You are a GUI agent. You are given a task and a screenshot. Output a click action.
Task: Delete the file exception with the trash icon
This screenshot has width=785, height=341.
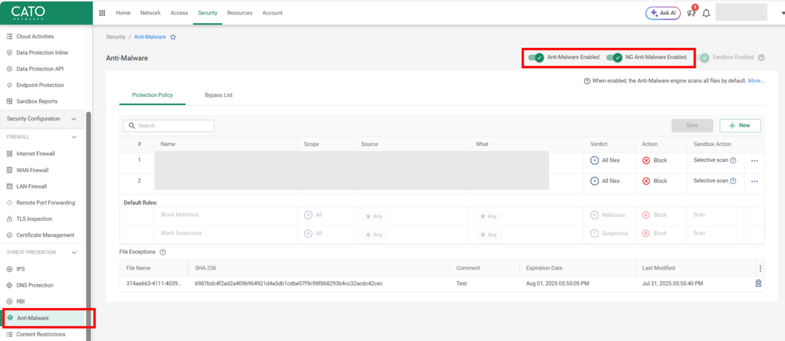(759, 283)
